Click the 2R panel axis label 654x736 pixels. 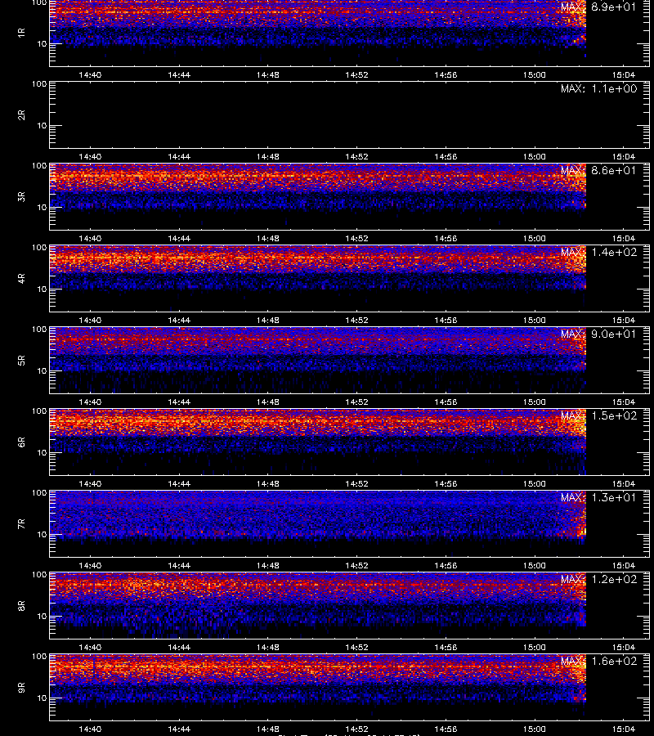pos(21,115)
